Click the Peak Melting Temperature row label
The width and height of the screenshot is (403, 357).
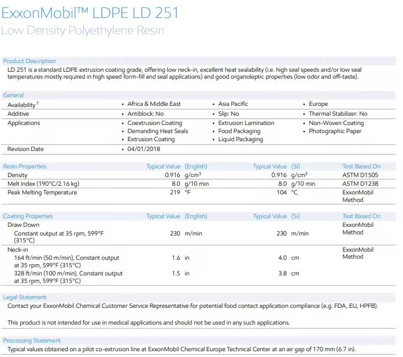42,193
